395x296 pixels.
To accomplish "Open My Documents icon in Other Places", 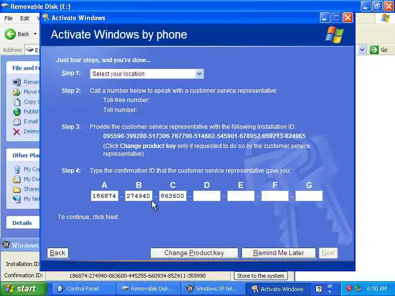I will (17, 179).
